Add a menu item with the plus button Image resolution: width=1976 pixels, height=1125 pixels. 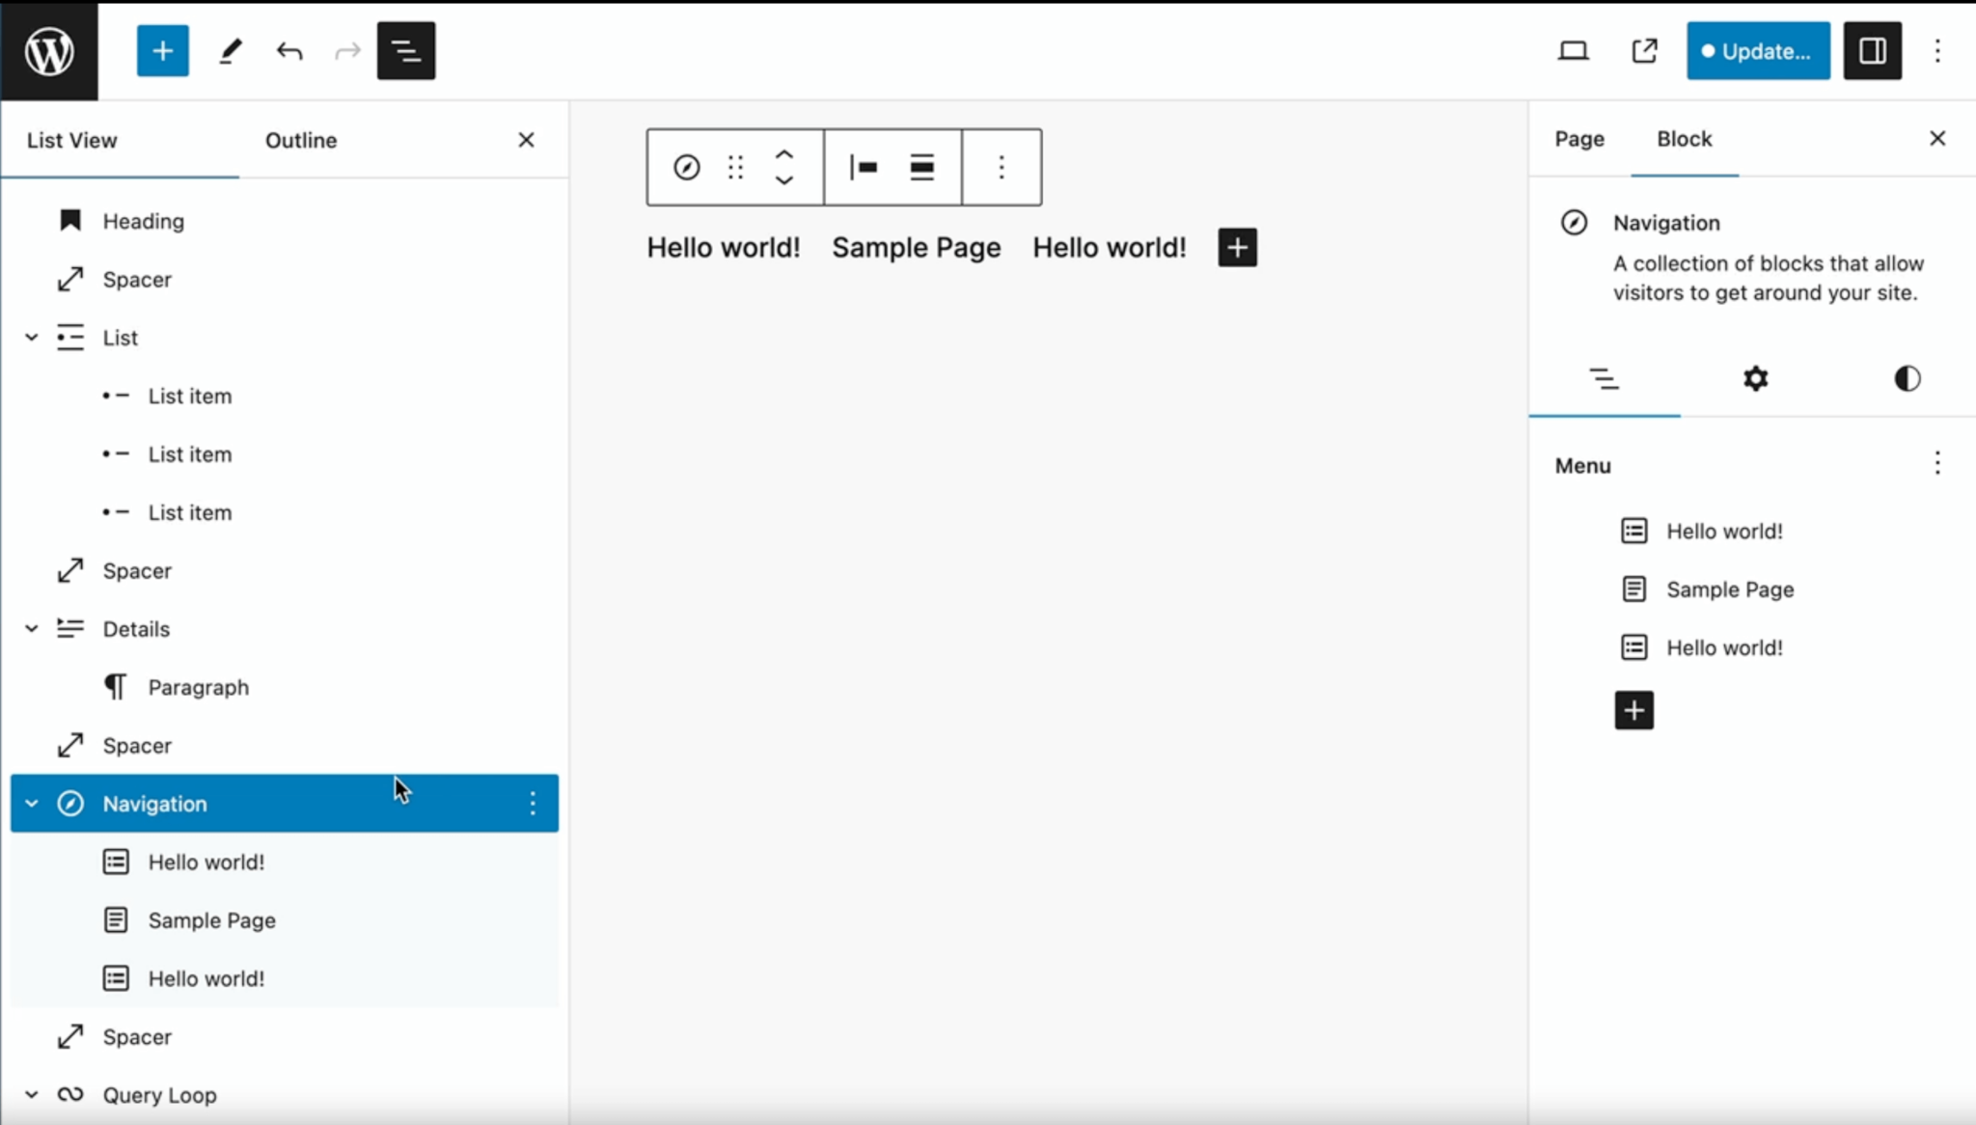(x=1634, y=709)
